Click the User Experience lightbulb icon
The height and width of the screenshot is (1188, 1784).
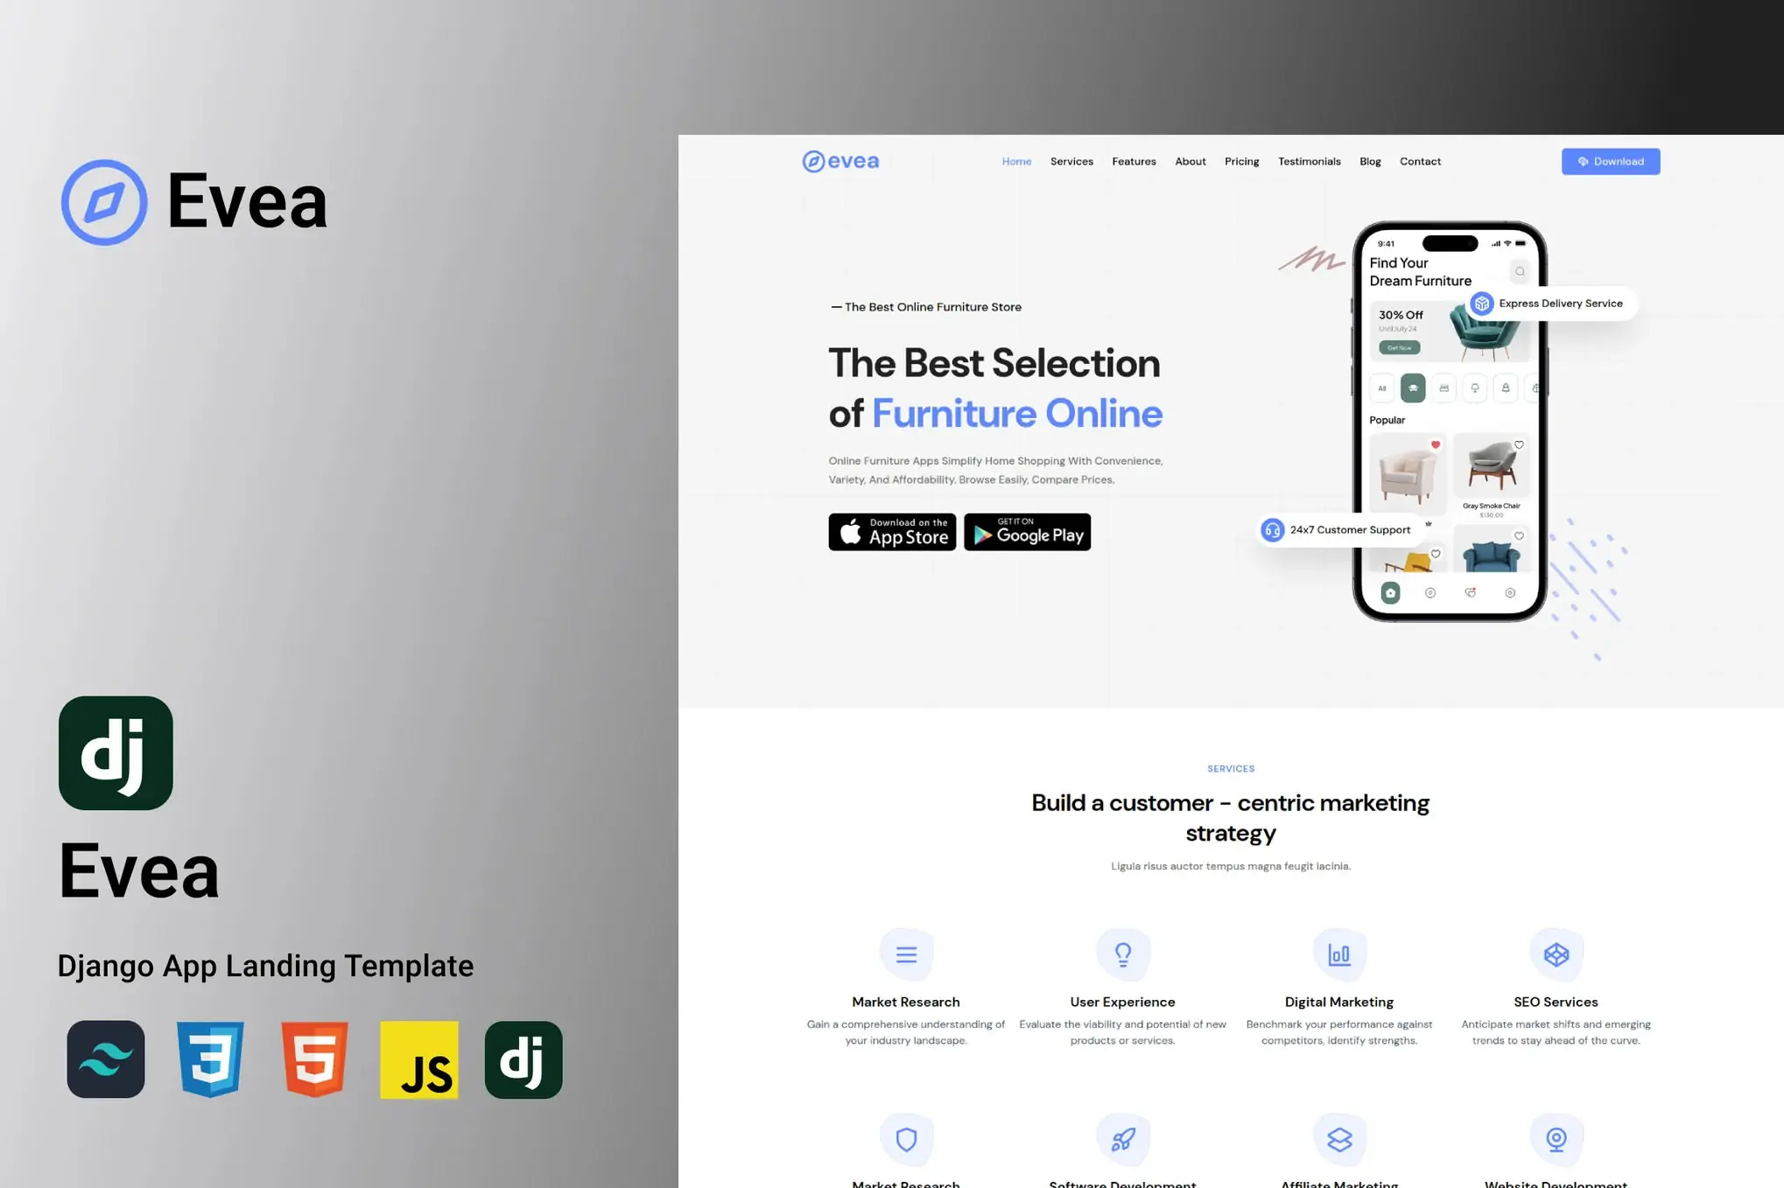coord(1122,954)
